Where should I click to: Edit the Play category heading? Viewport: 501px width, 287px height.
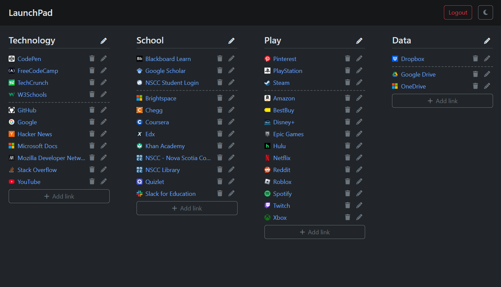(359, 41)
